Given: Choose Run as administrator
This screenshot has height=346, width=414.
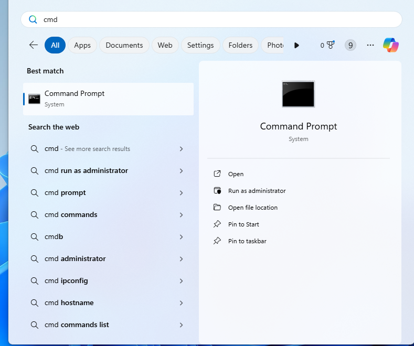Looking at the screenshot, I should tap(257, 191).
